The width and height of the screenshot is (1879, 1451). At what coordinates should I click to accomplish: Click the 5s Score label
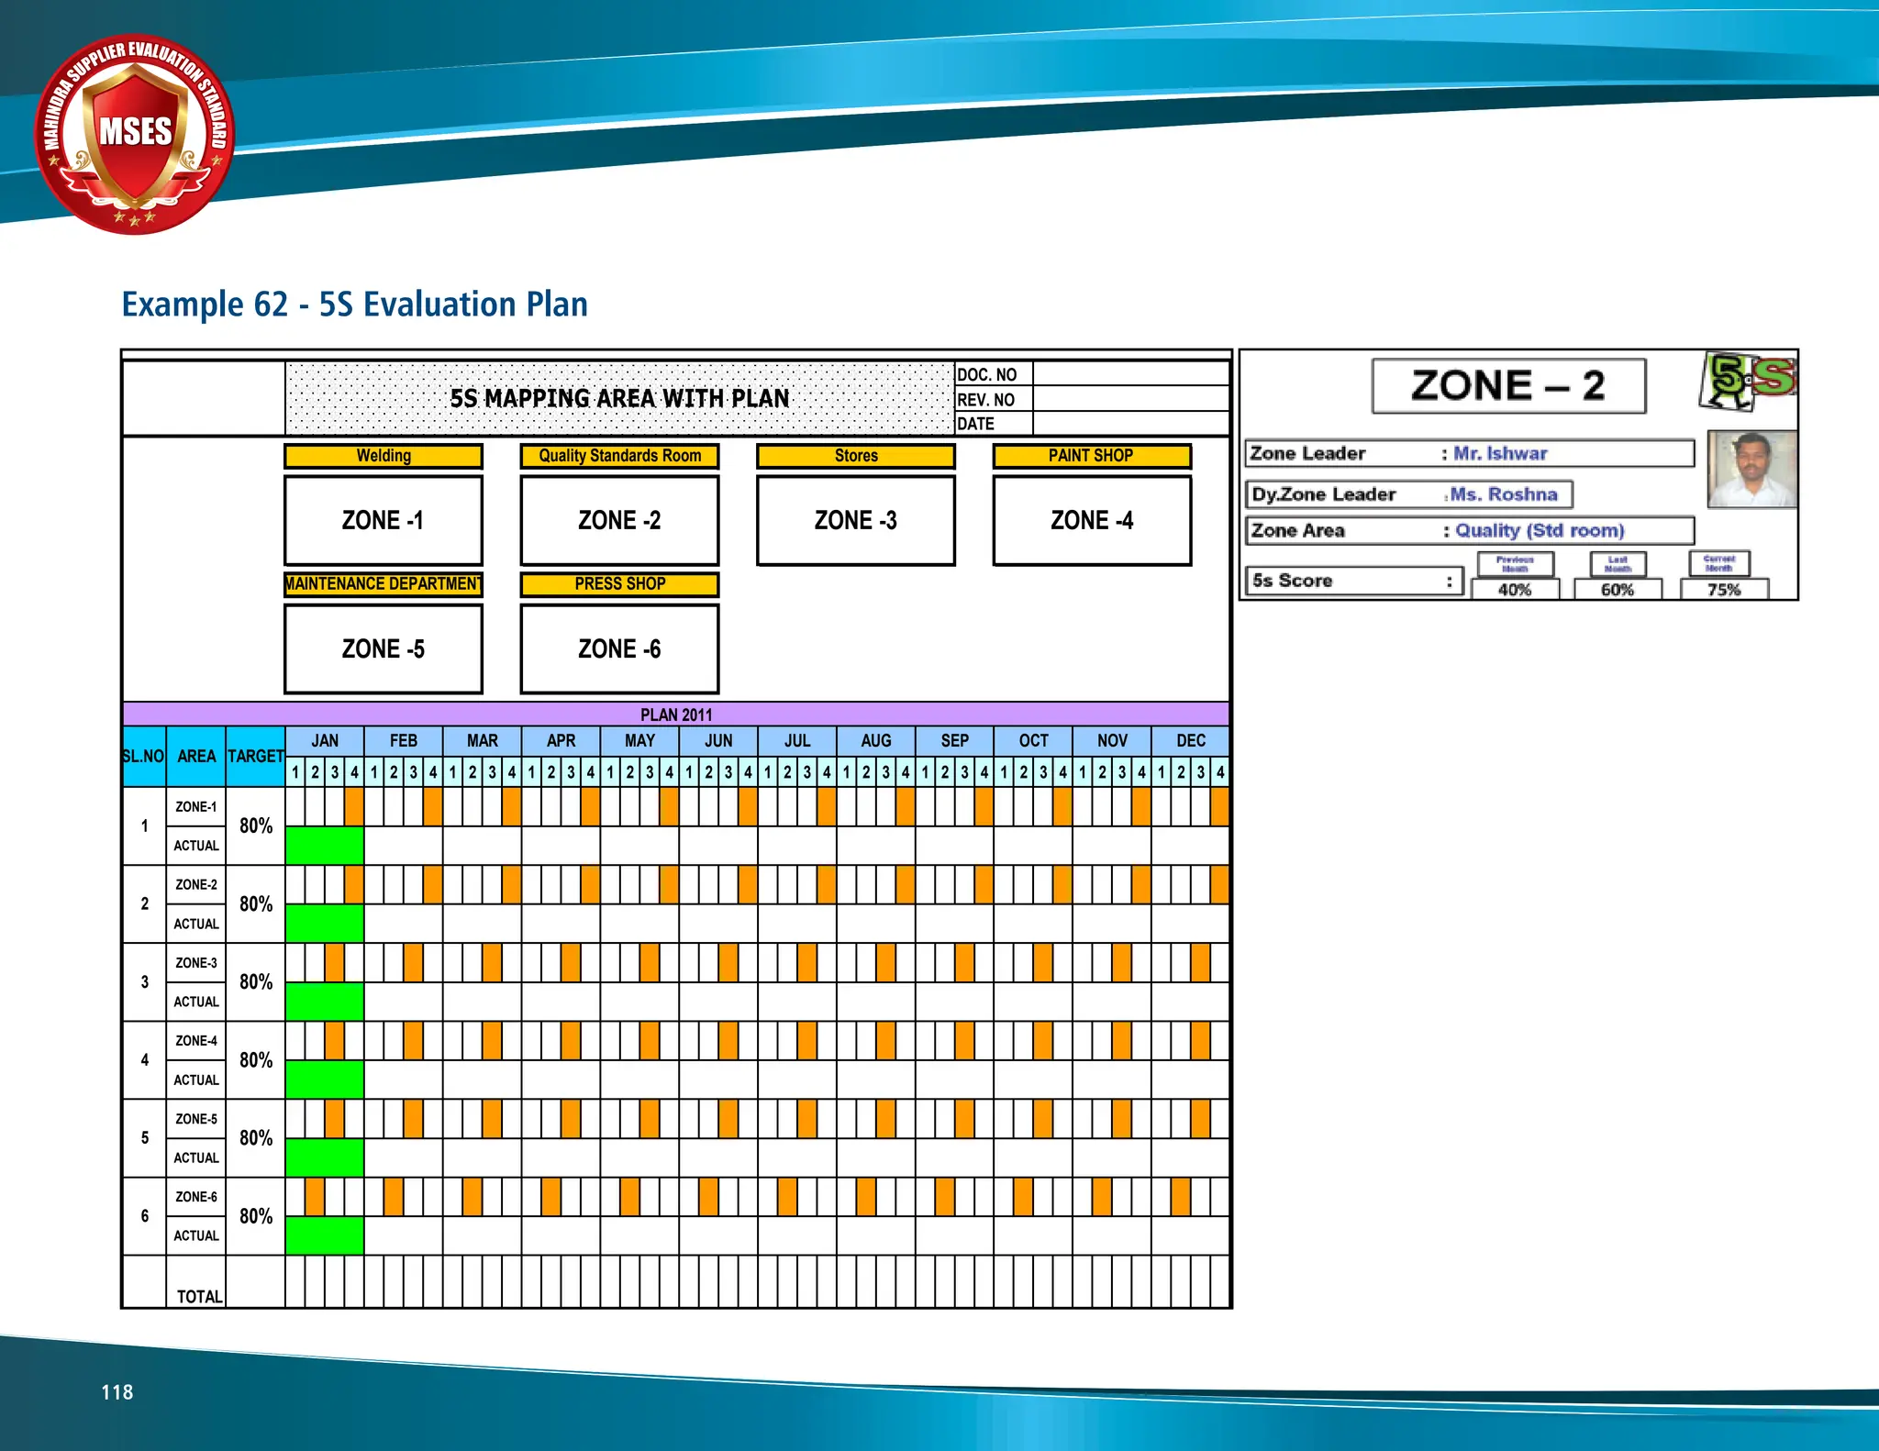[1293, 581]
